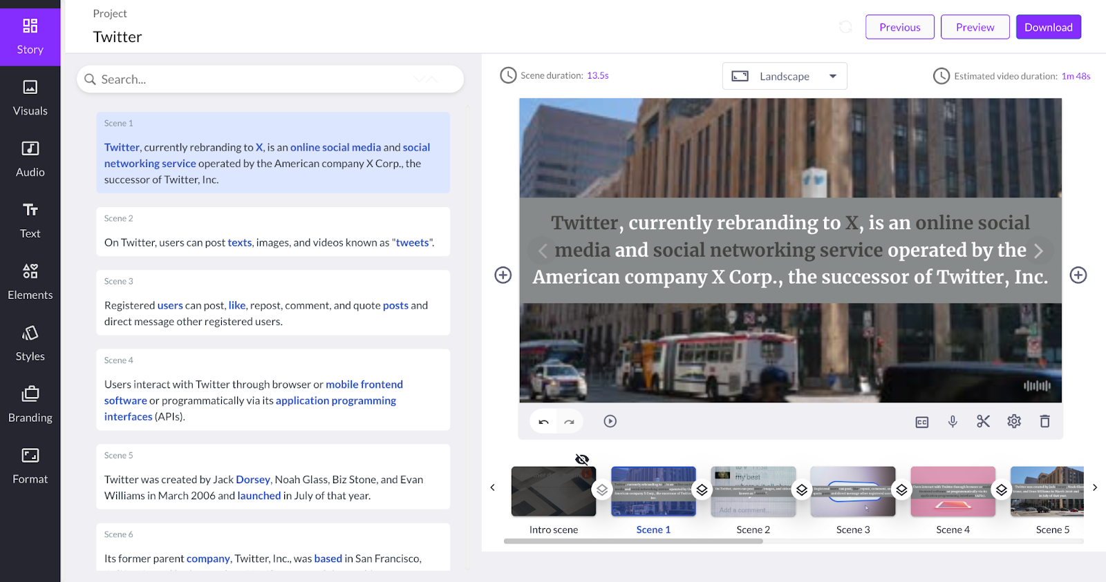Select the Scene 3 text card

(x=273, y=302)
